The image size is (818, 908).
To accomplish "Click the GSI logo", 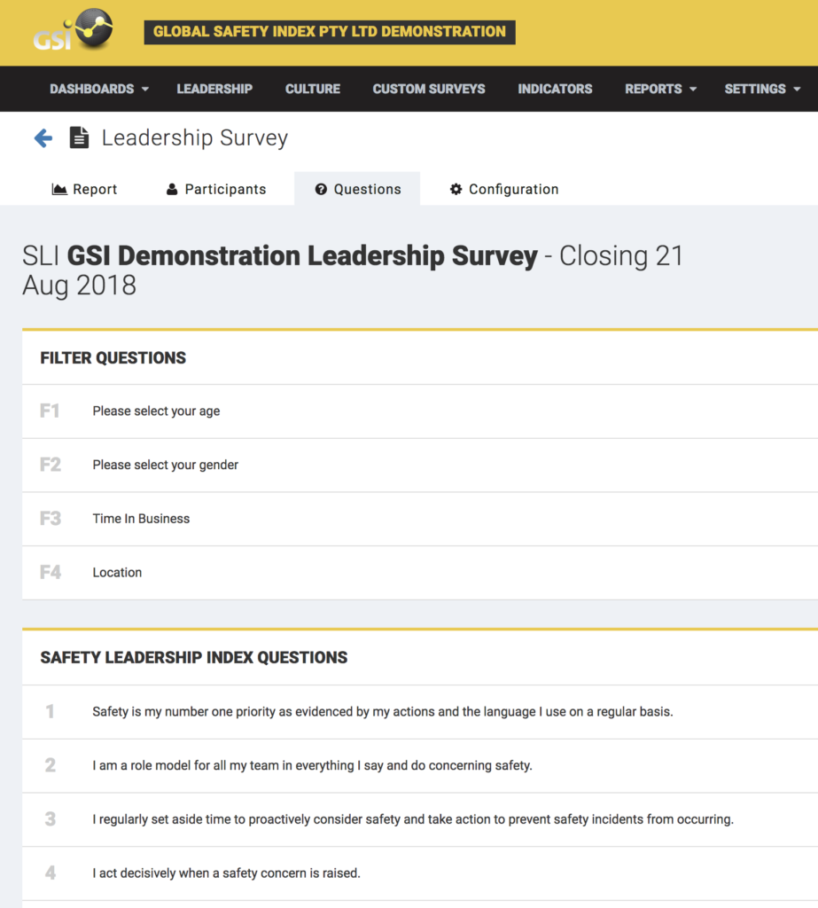I will click(73, 30).
